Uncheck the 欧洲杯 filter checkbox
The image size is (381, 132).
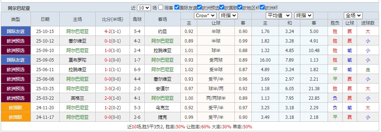[x=262, y=7]
